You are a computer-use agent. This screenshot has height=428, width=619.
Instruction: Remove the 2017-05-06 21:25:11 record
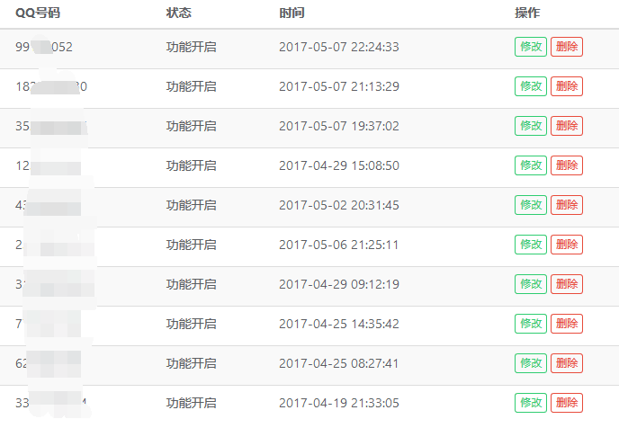[x=567, y=245]
